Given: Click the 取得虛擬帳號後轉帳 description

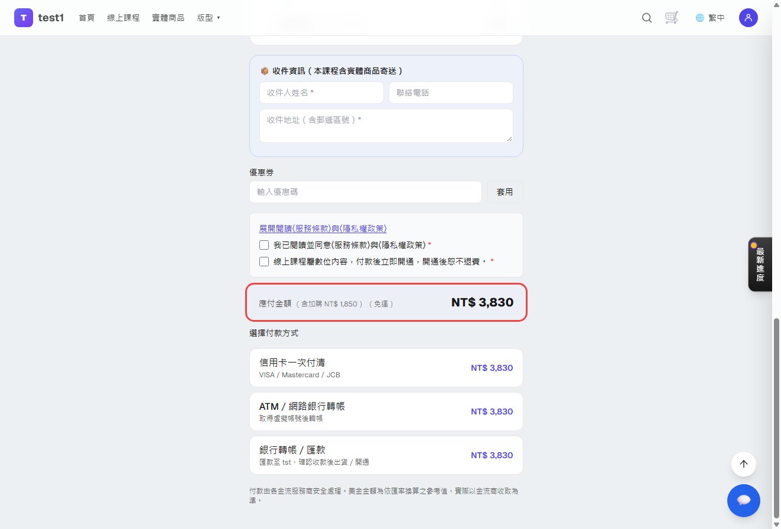Looking at the screenshot, I should tap(291, 419).
